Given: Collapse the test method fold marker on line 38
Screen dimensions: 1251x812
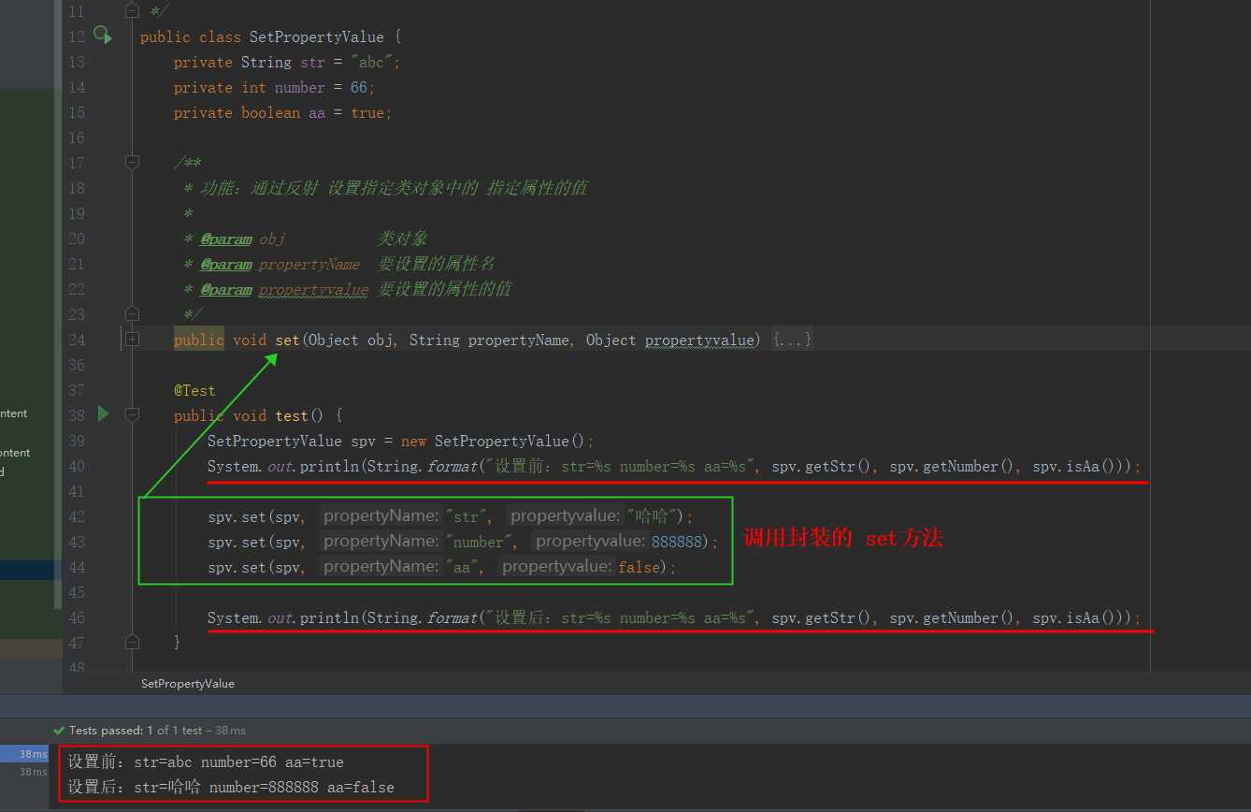Looking at the screenshot, I should tap(132, 414).
